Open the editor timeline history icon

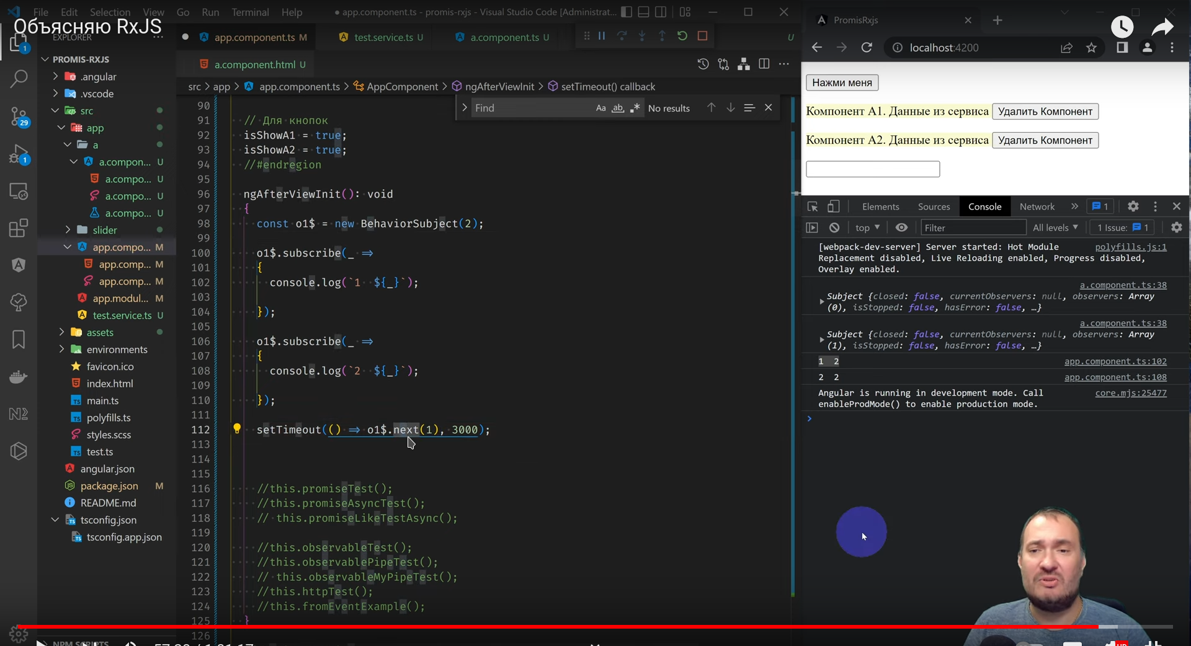(x=703, y=64)
